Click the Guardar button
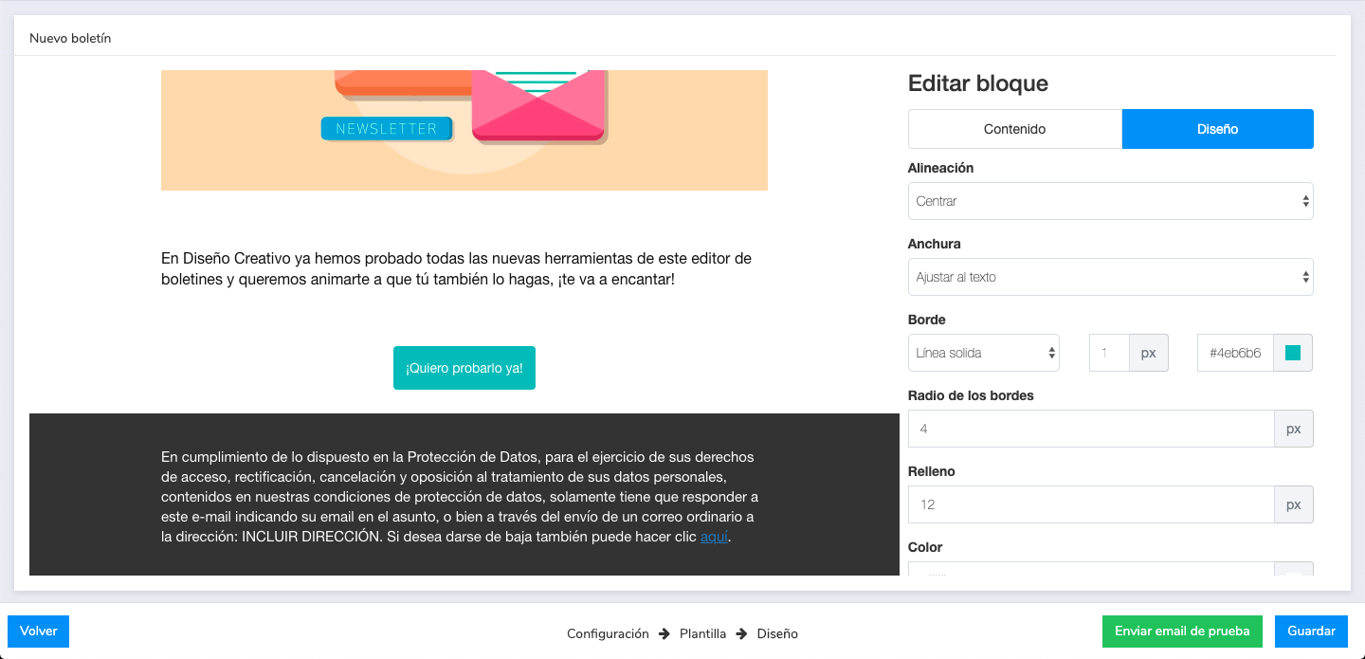This screenshot has width=1365, height=659. (x=1311, y=631)
